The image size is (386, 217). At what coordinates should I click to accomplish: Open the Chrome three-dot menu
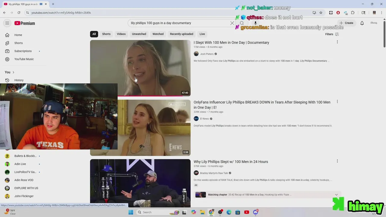coord(381,13)
